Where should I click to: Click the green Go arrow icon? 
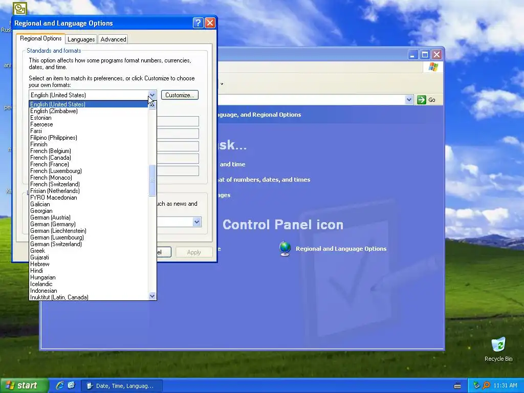(422, 100)
